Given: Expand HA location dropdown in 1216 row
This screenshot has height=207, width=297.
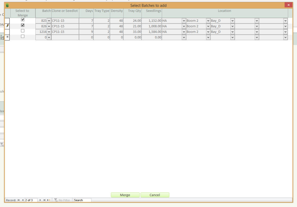Looking at the screenshot, I should (184, 32).
